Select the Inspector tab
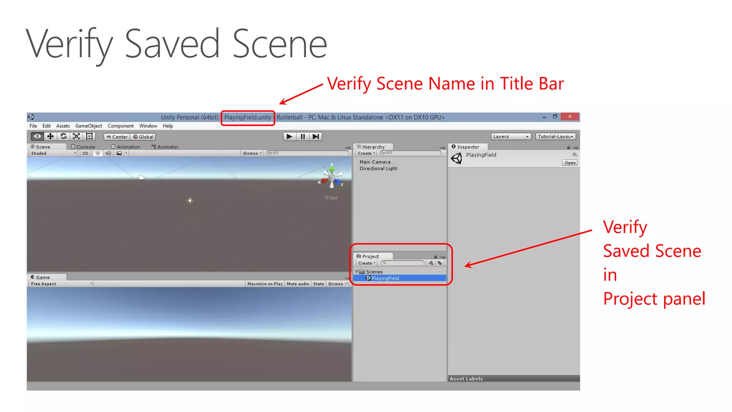732x412 pixels. click(x=468, y=147)
